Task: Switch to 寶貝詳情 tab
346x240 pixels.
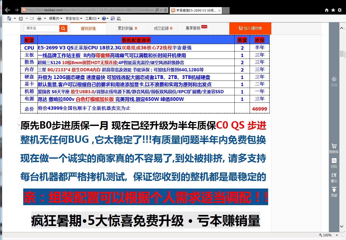Action: tap(88, 28)
